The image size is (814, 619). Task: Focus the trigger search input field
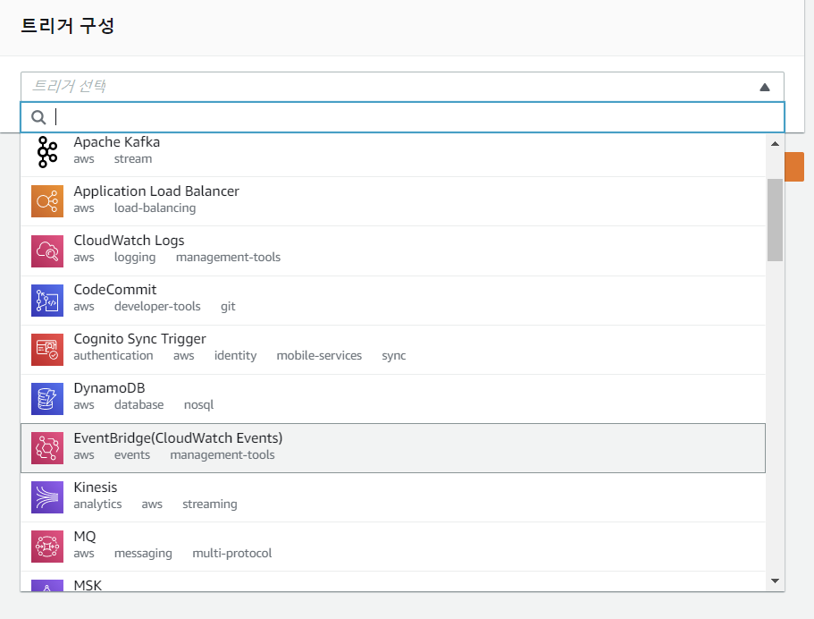pyautogui.click(x=402, y=117)
